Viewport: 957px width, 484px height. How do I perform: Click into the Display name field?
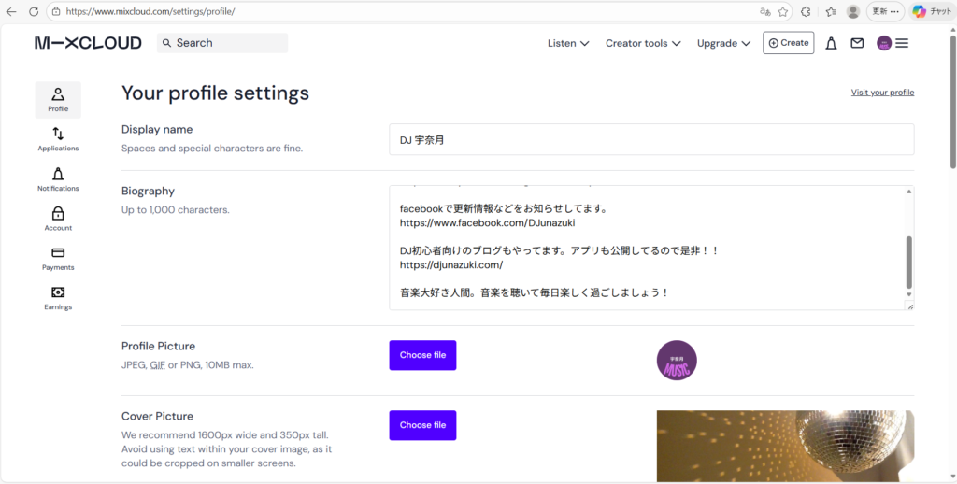650,140
